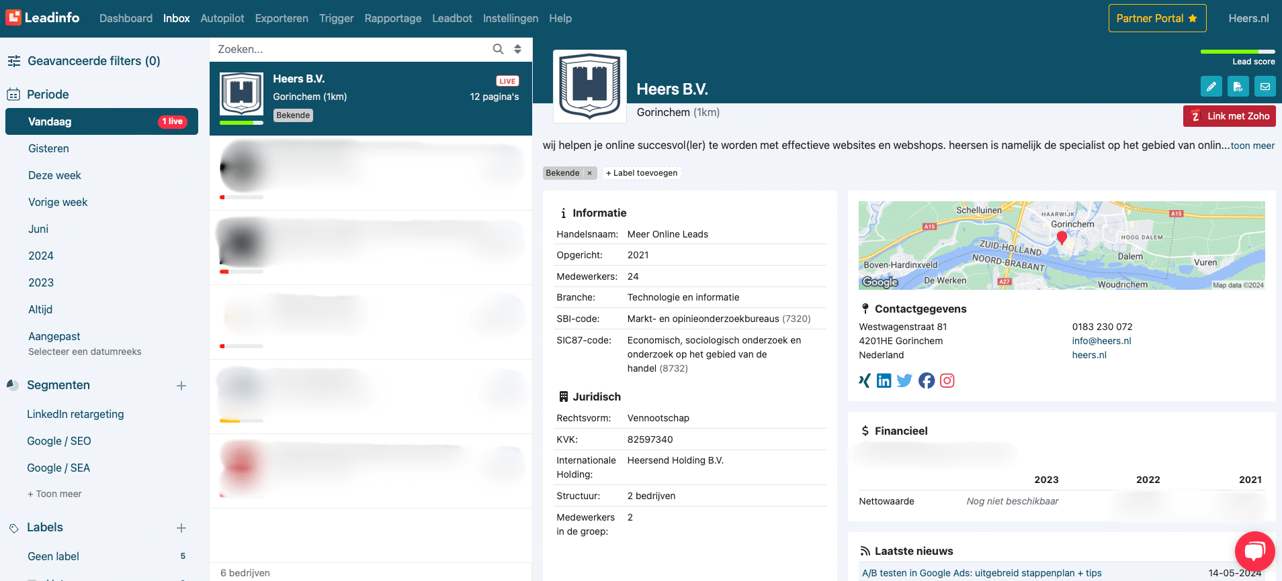Open the Dashboard menu
The image size is (1282, 581).
(x=126, y=18)
